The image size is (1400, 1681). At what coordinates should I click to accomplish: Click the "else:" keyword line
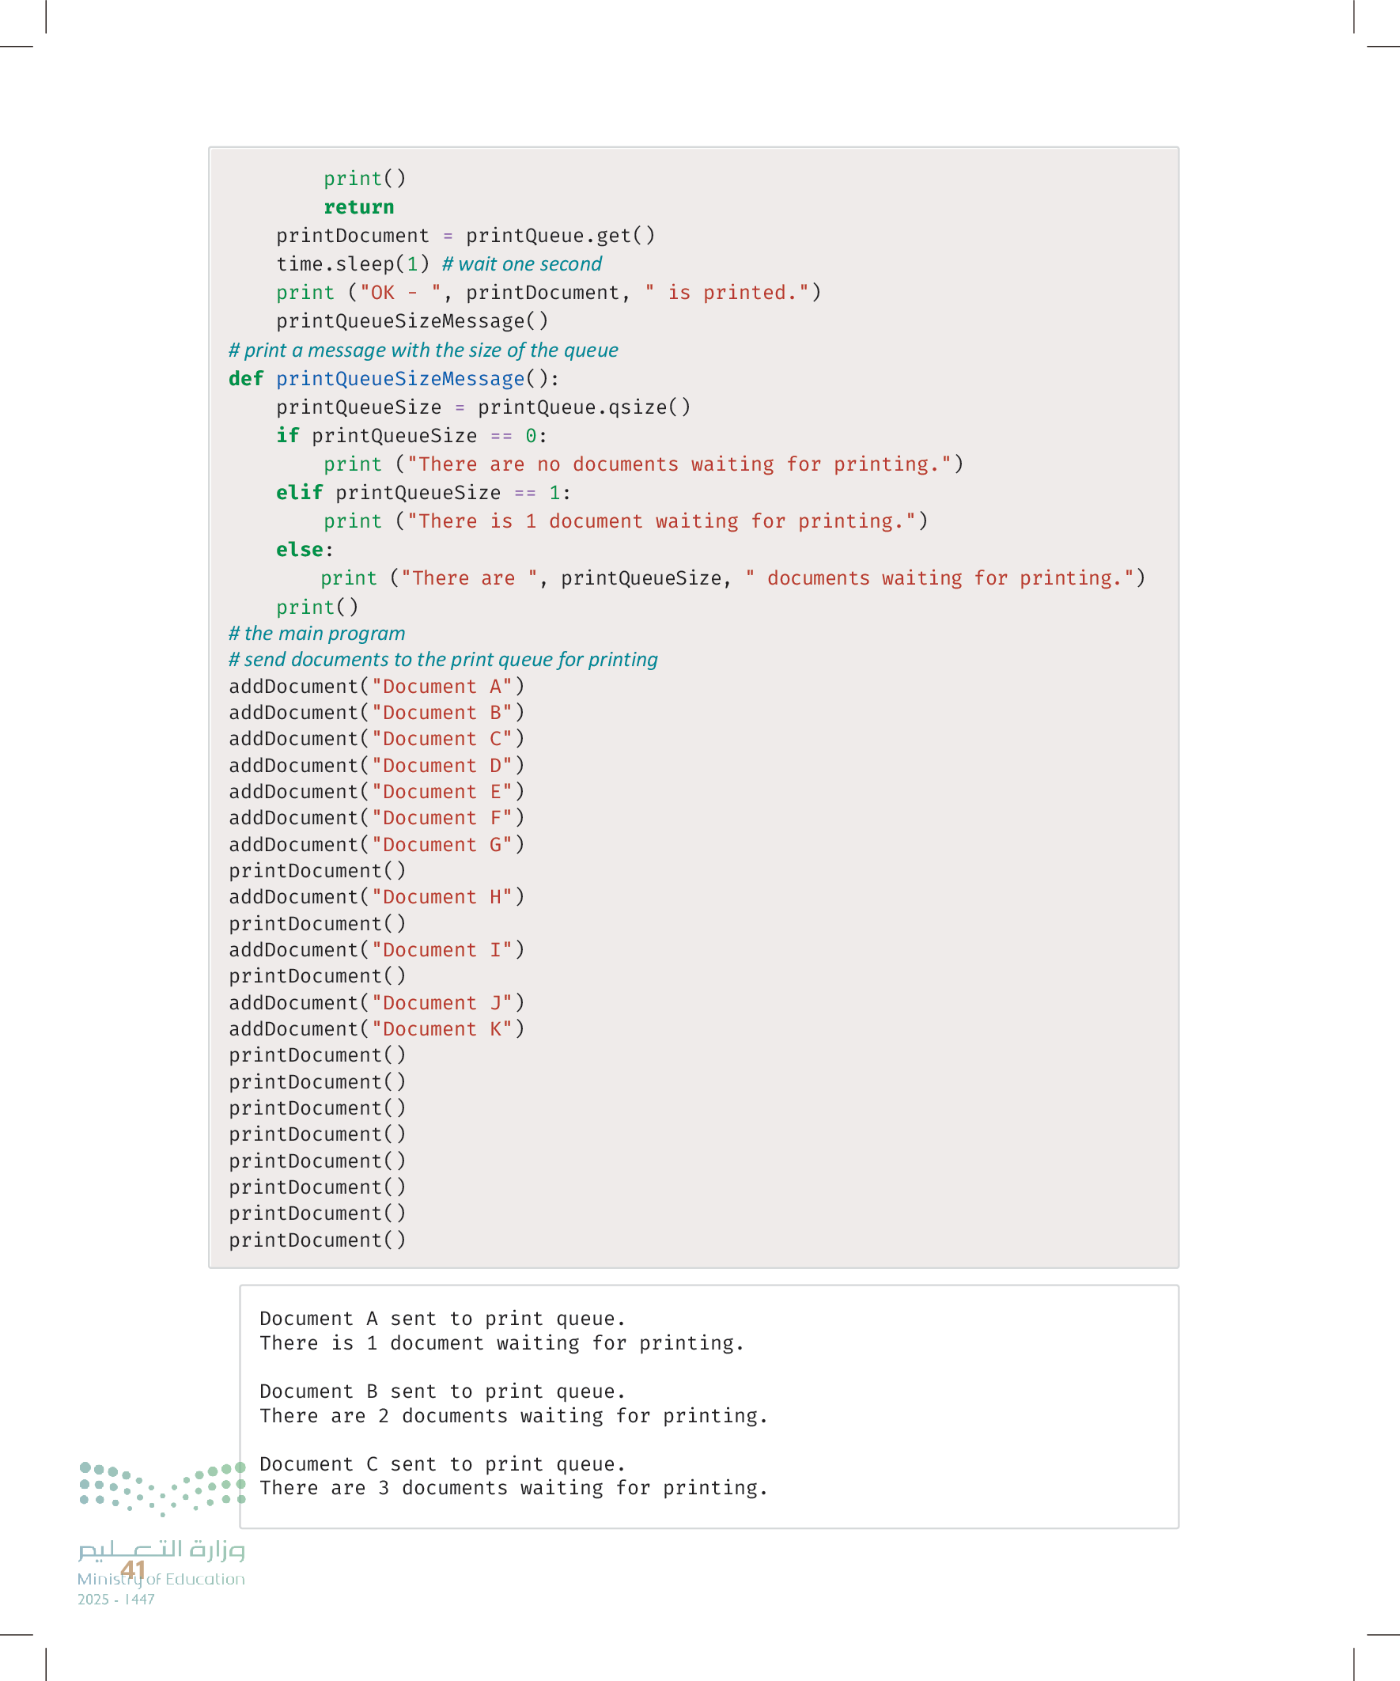(x=305, y=549)
